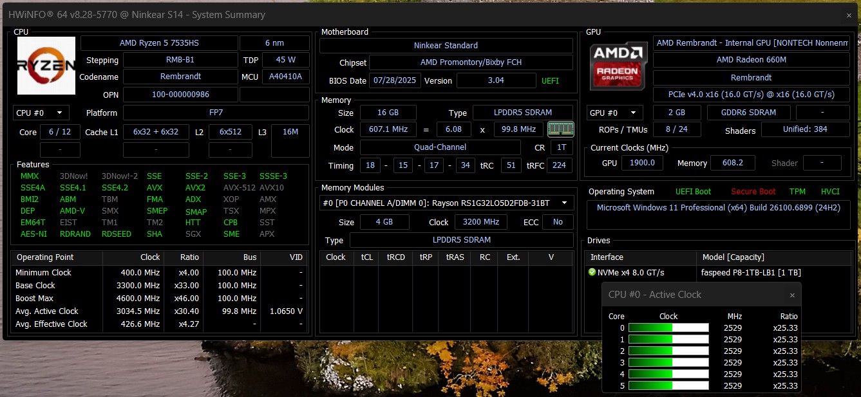Click the Core 5 clock bar
Image resolution: width=861 pixels, height=397 pixels.
click(x=668, y=385)
